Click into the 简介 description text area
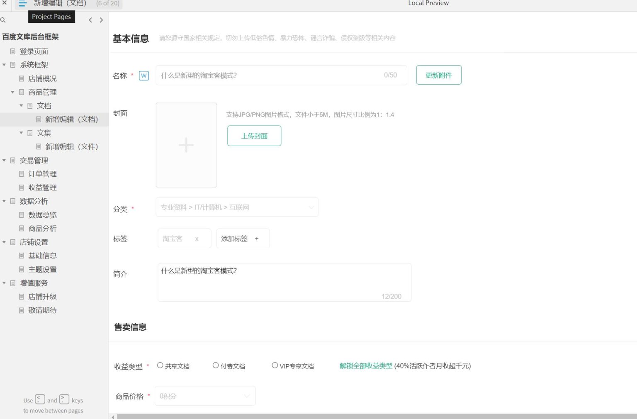The width and height of the screenshot is (637, 419). [284, 282]
